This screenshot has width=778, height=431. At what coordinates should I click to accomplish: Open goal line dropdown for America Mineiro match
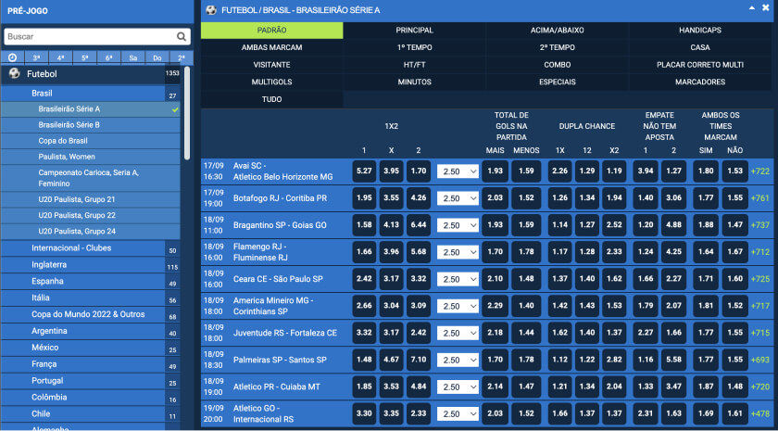pyautogui.click(x=458, y=306)
